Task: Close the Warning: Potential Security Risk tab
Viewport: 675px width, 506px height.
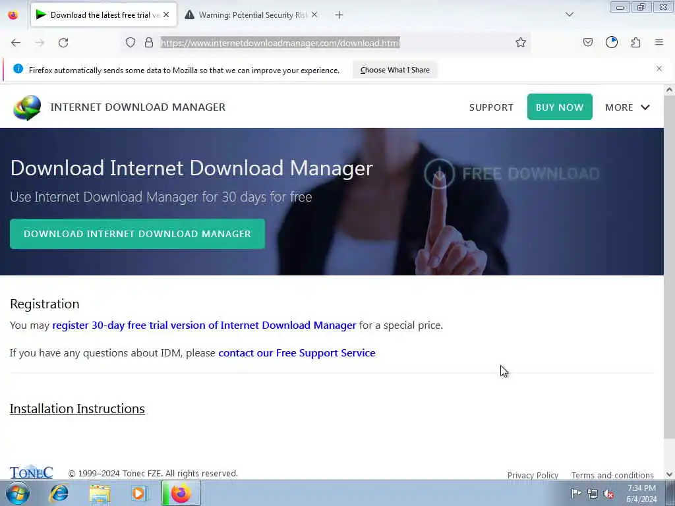Action: (314, 14)
